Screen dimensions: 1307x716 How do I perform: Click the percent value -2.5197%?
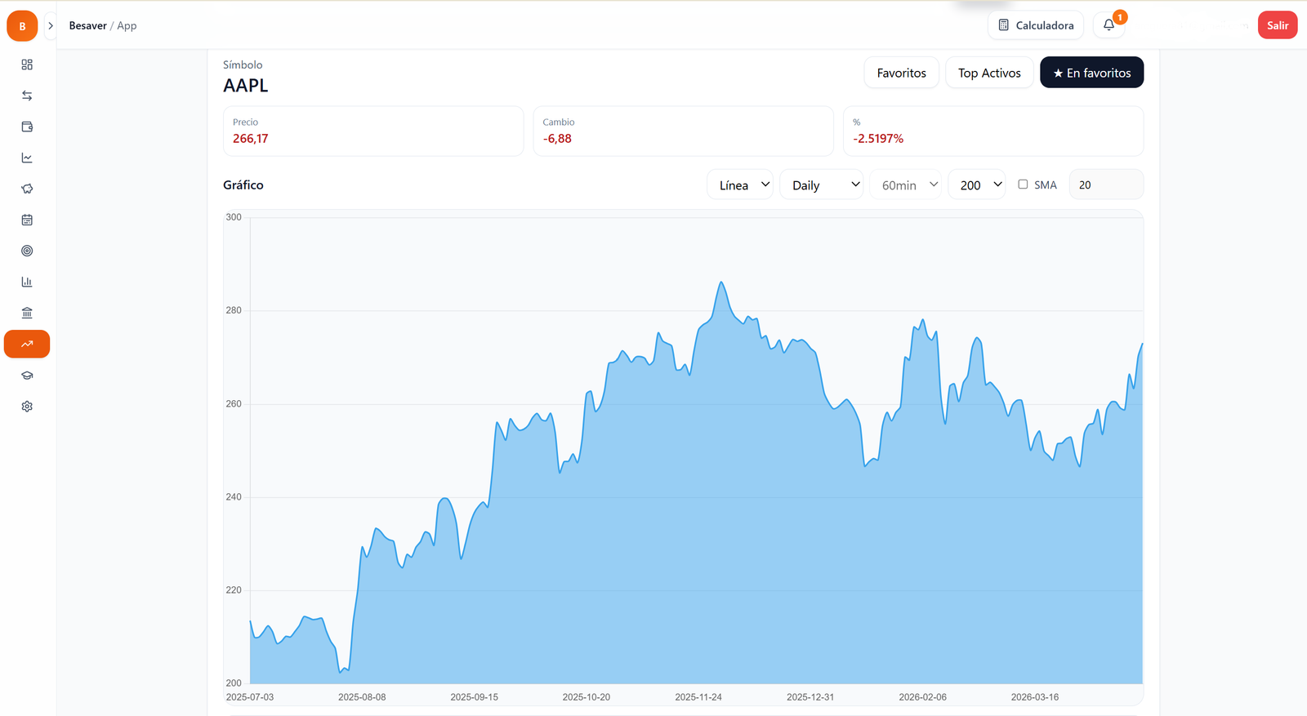(x=878, y=139)
